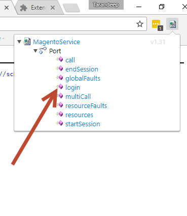Screen dimensions: 187x216
Task: Open the endSession operation
Action: (82, 69)
